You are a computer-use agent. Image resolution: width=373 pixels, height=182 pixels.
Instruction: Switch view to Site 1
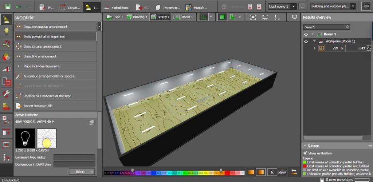[114, 17]
